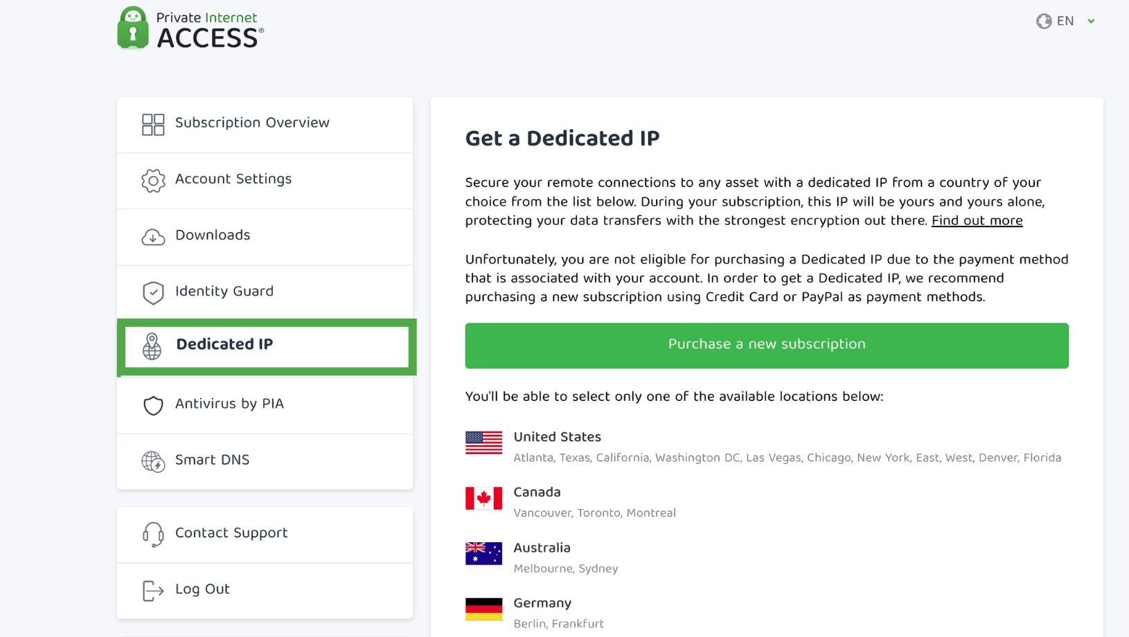Expand the EN language dropdown arrow
Viewport: 1129px width, 637px height.
(x=1091, y=21)
